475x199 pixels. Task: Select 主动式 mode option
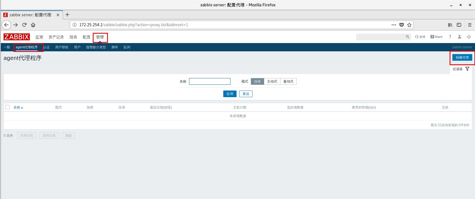(x=272, y=81)
